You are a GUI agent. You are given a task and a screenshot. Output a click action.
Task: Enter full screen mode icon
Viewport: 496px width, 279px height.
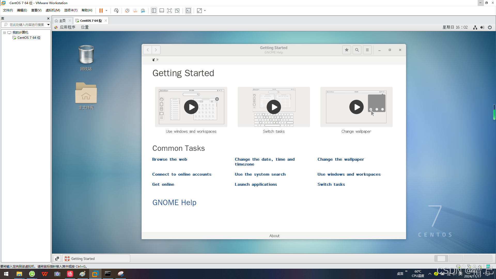click(x=169, y=11)
